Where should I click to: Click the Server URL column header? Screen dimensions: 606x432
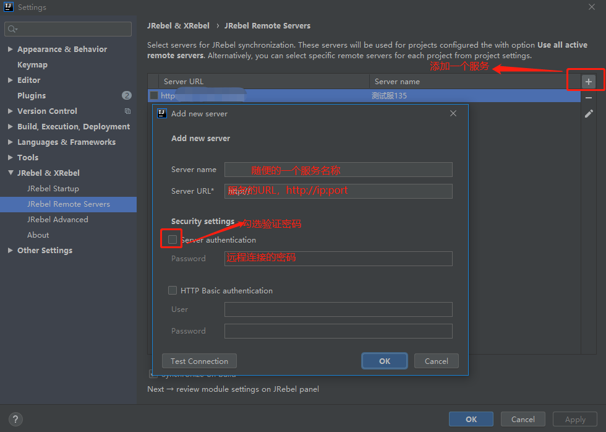click(x=264, y=82)
